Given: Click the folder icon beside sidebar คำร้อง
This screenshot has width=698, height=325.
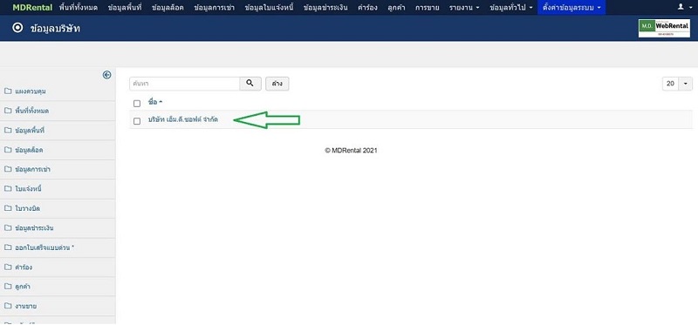Looking at the screenshot, I should coord(8,267).
